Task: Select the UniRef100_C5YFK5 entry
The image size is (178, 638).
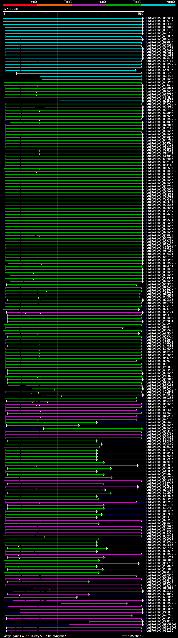Action: tap(160, 70)
